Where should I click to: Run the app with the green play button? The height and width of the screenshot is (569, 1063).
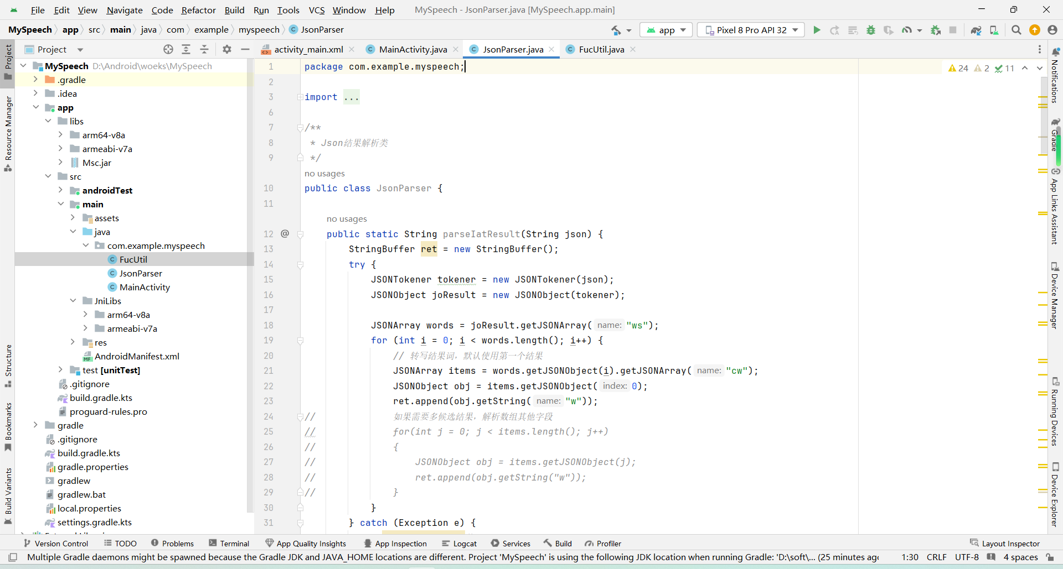tap(817, 30)
